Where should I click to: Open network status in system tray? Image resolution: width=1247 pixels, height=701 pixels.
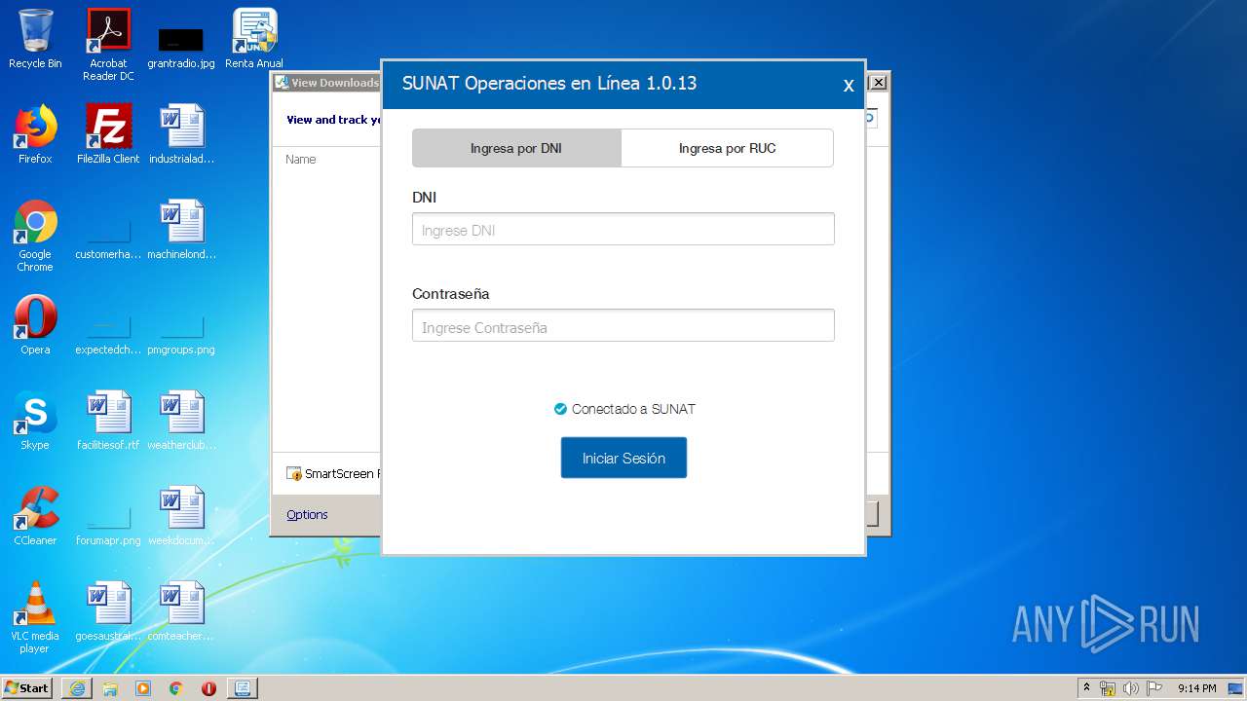click(1108, 688)
